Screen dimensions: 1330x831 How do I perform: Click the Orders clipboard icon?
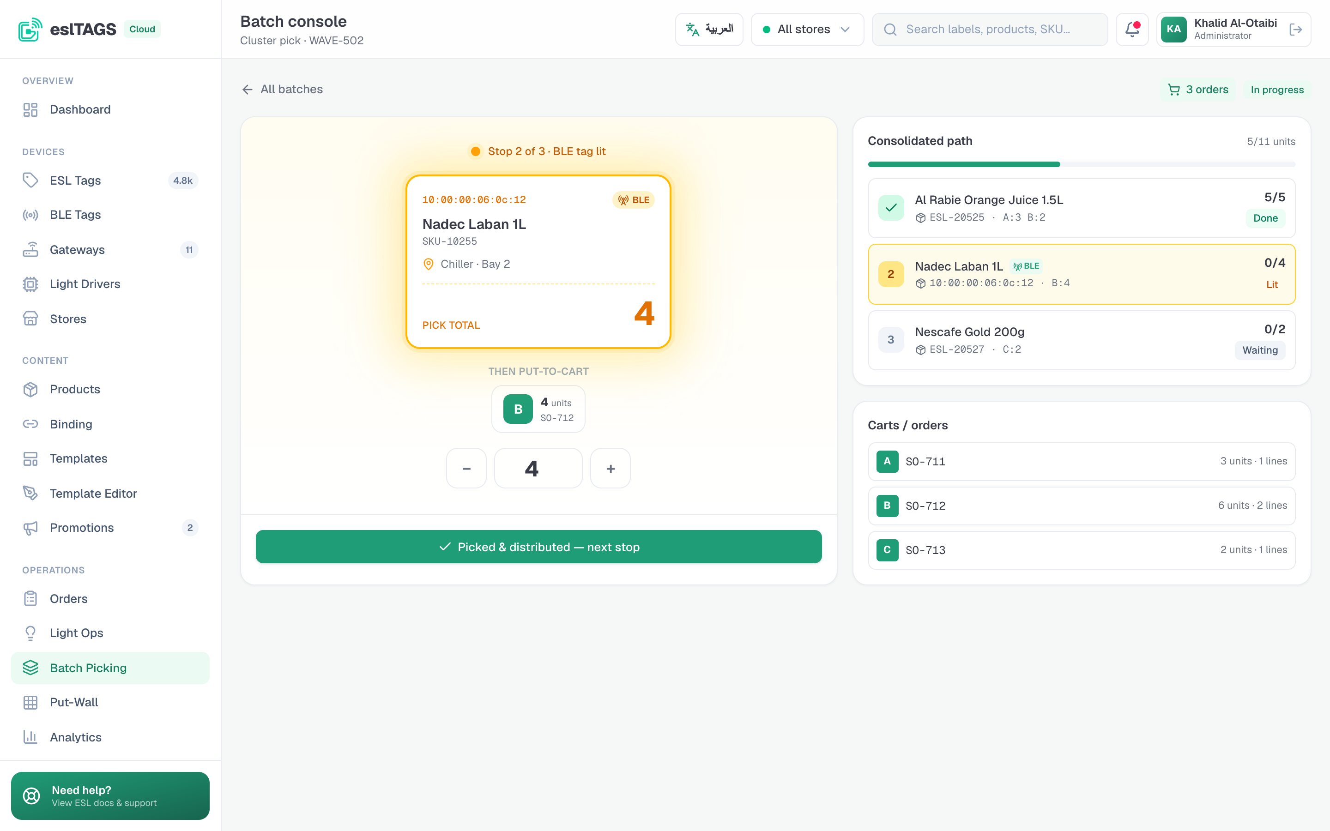(30, 598)
